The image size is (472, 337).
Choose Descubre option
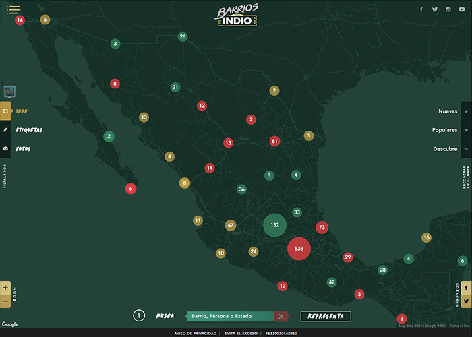click(x=445, y=149)
